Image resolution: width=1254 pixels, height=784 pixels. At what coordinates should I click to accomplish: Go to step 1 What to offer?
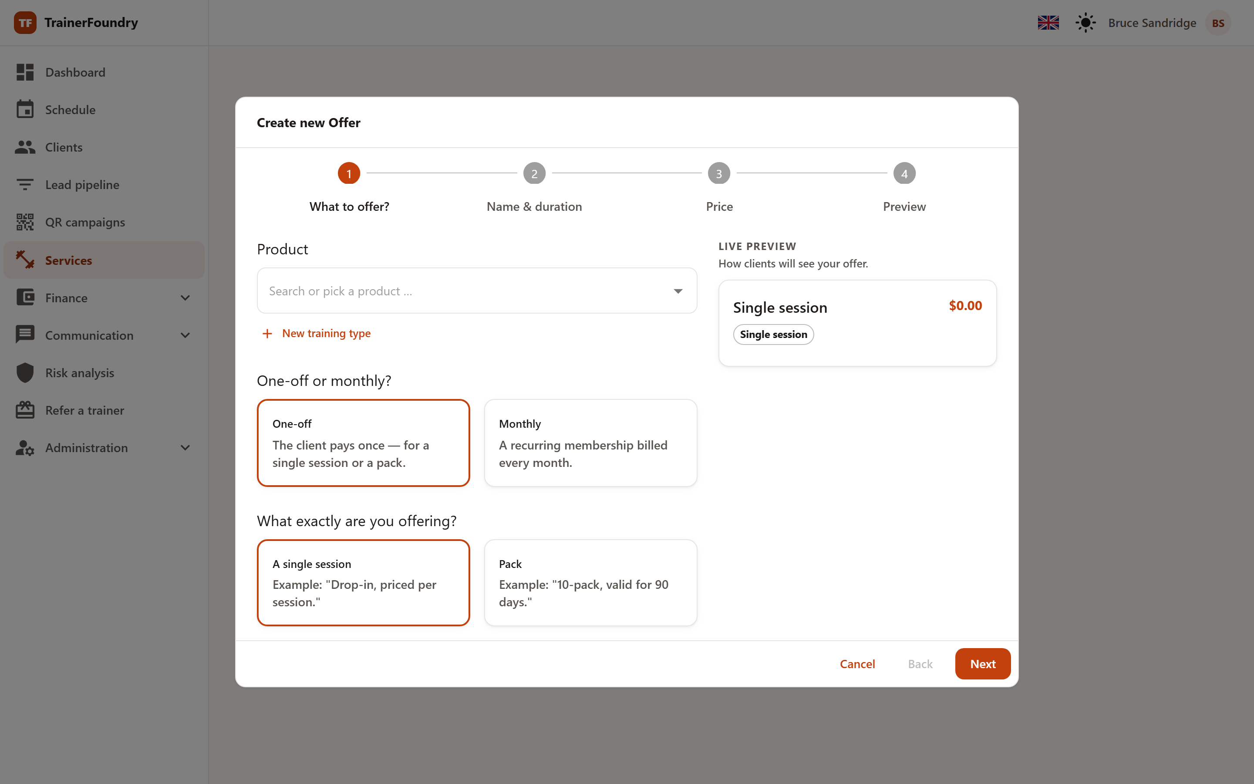pos(349,188)
